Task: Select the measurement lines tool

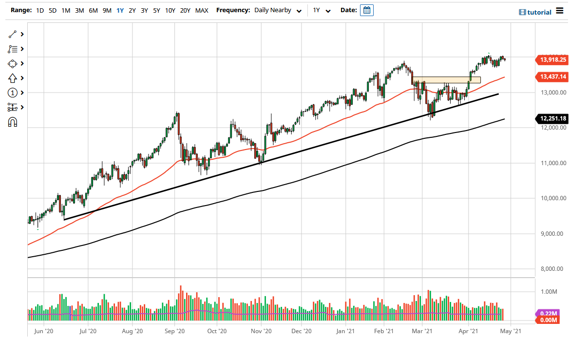Action: (x=13, y=107)
